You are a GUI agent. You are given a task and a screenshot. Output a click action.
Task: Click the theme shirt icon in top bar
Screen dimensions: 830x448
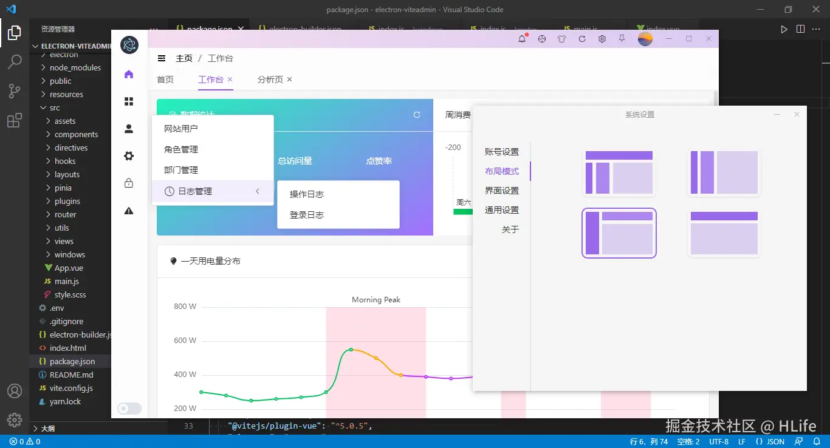562,39
